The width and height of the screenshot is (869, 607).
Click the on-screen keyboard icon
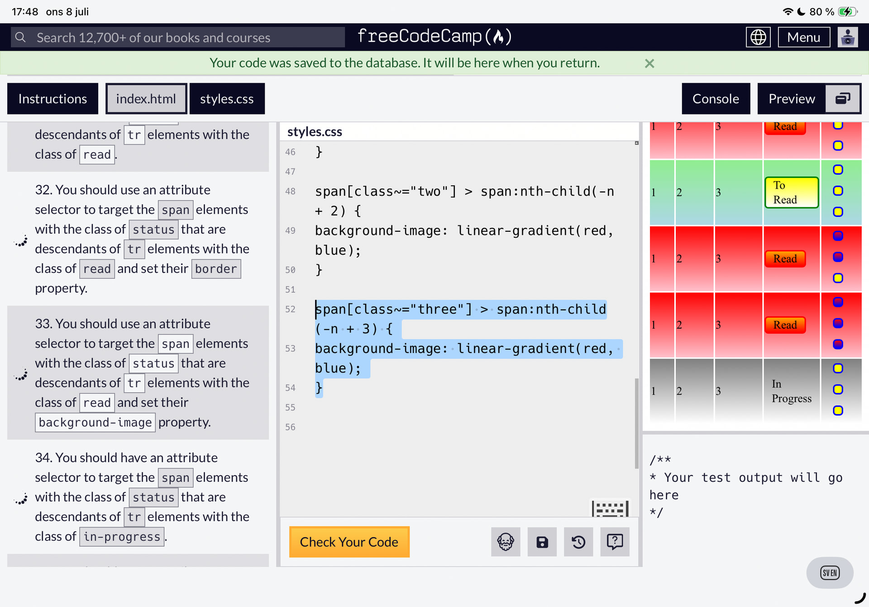coord(610,508)
